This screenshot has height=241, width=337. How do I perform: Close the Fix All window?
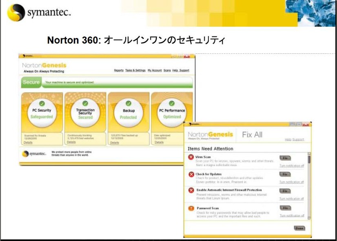(306, 124)
